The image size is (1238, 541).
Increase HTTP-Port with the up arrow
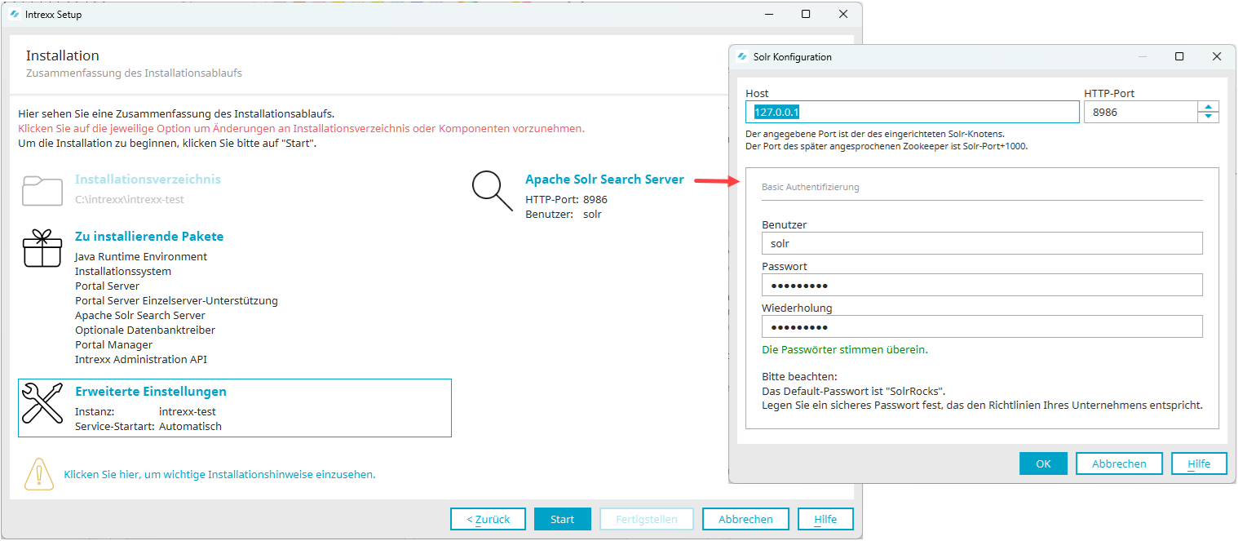pyautogui.click(x=1208, y=107)
